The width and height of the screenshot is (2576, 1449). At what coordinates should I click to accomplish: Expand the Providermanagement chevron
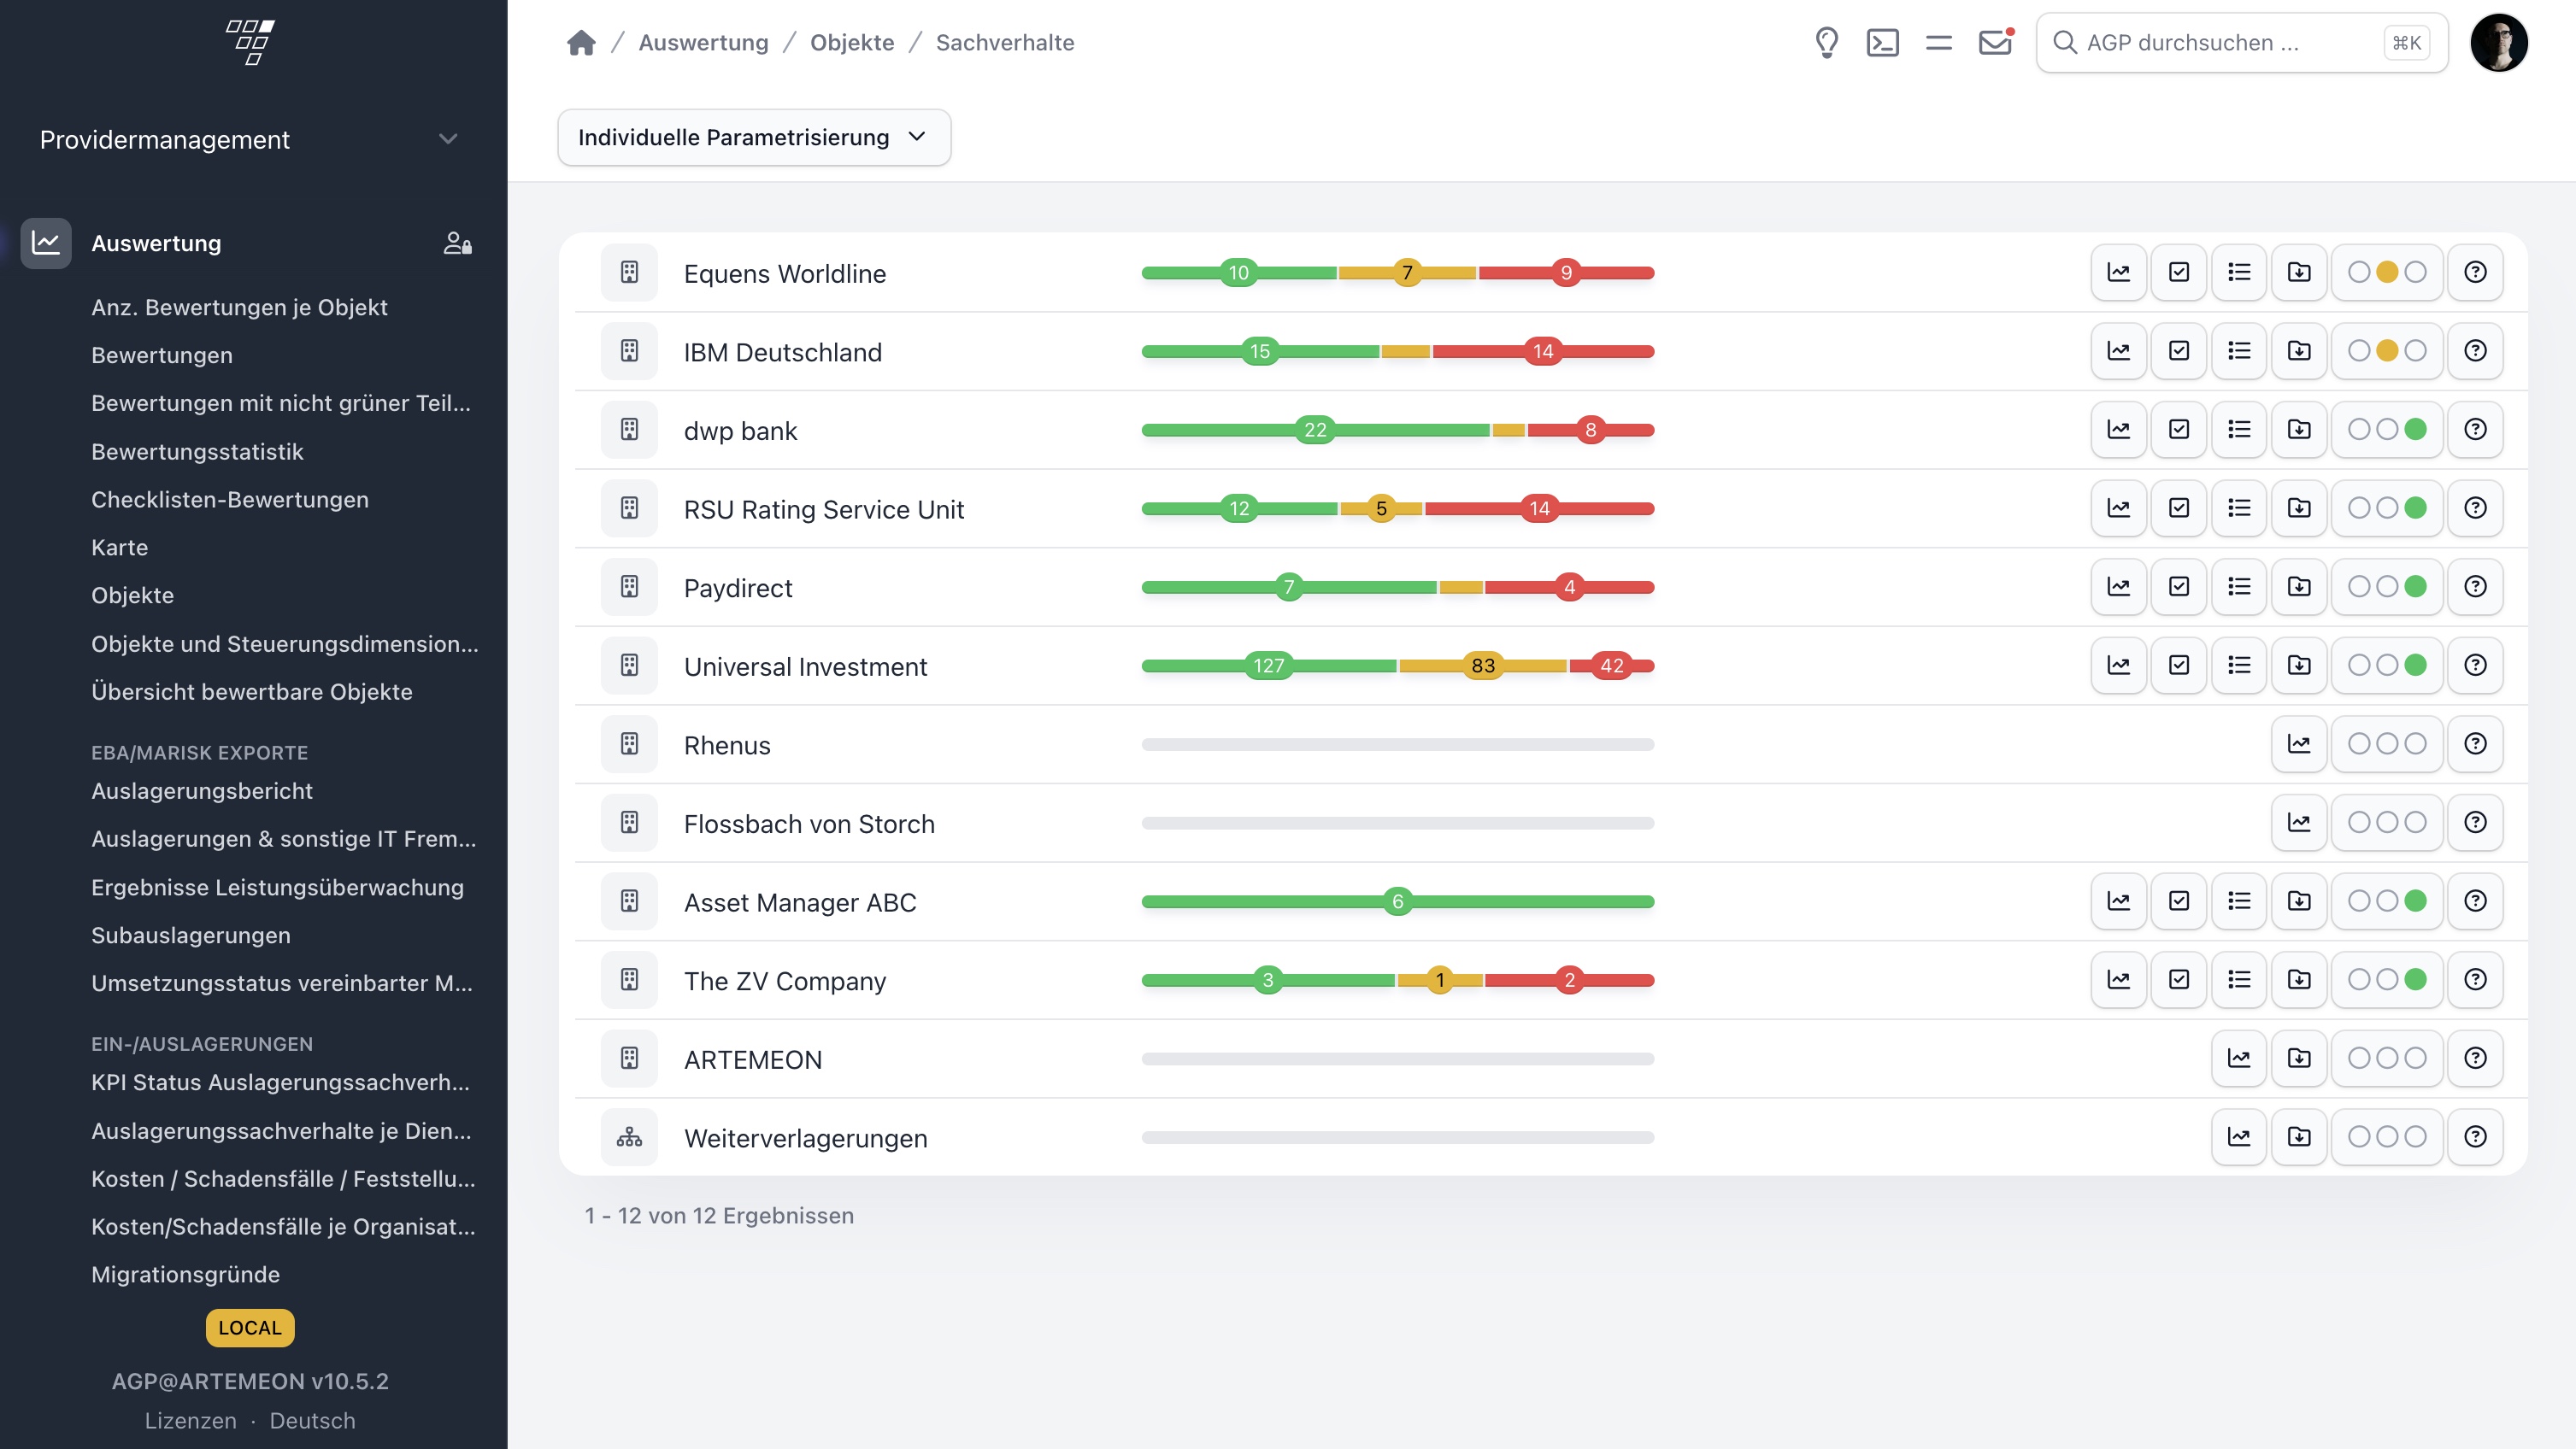tap(448, 139)
